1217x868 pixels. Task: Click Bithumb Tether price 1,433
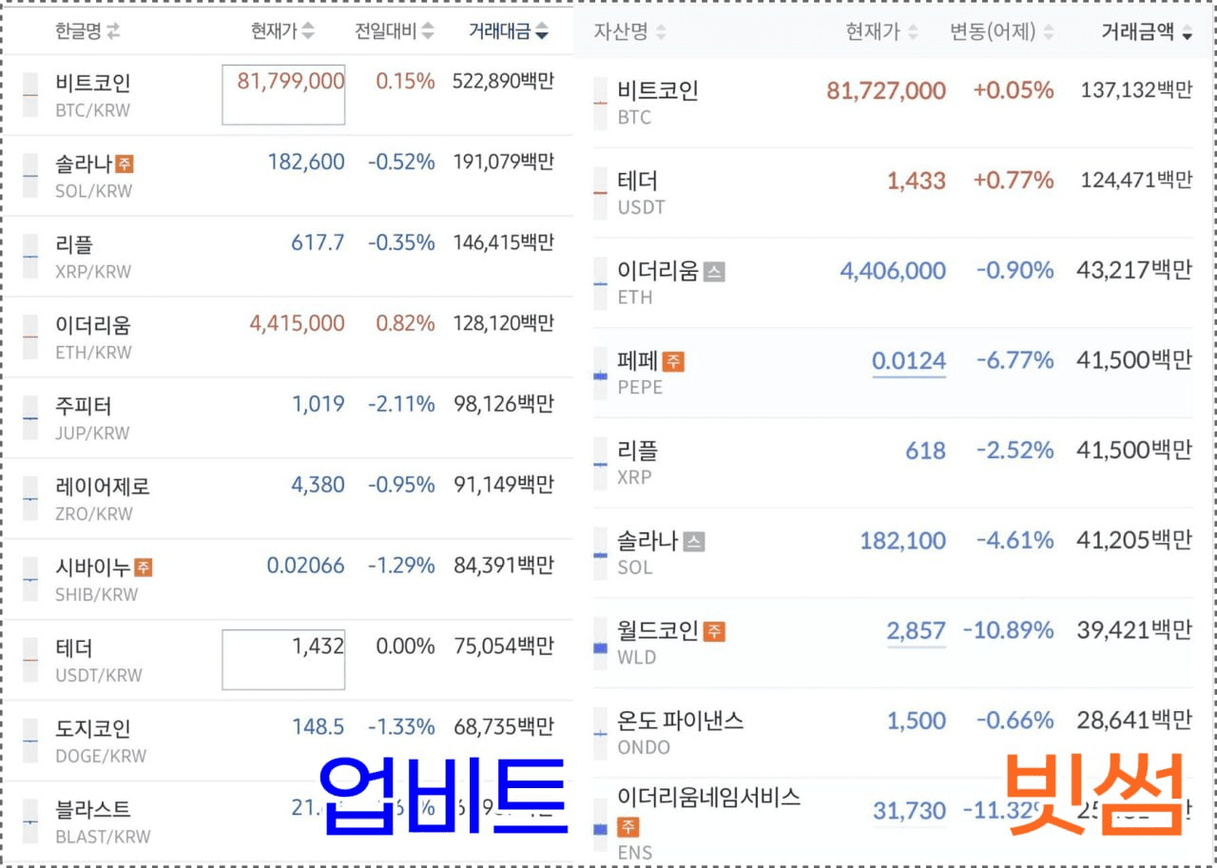pos(917,181)
